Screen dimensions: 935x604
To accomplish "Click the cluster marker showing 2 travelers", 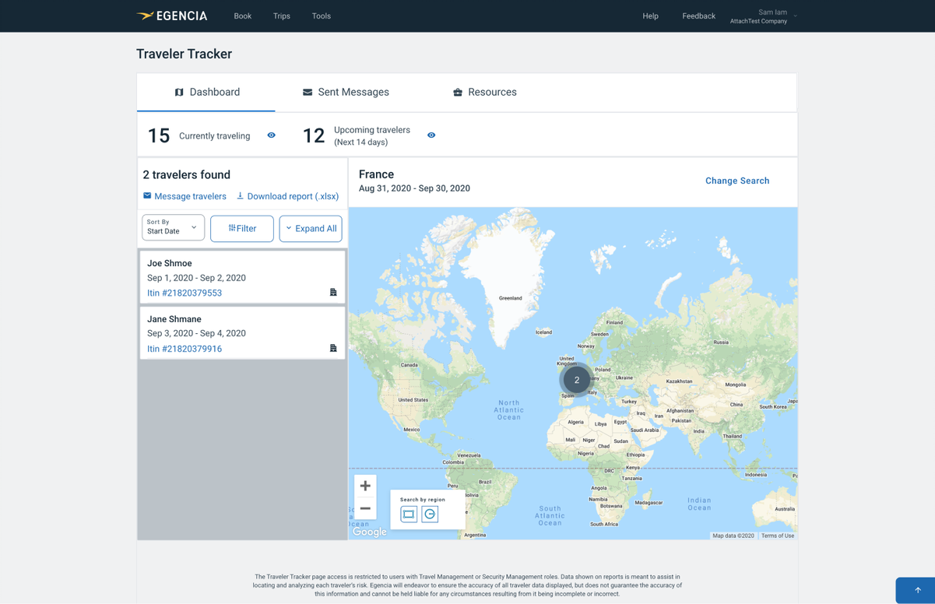I will click(x=577, y=380).
